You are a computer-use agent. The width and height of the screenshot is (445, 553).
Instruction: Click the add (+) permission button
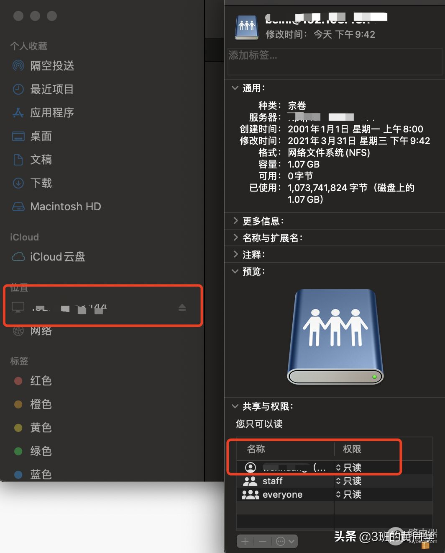tap(245, 542)
